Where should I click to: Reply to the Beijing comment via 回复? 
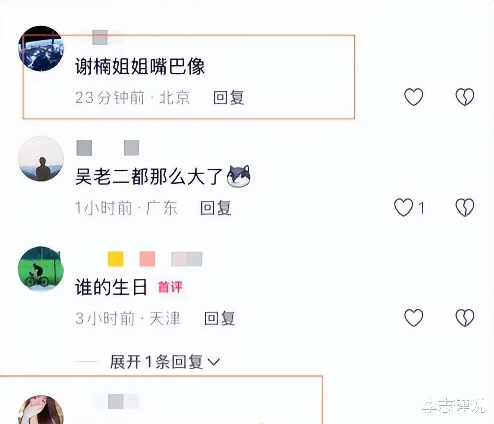point(229,97)
